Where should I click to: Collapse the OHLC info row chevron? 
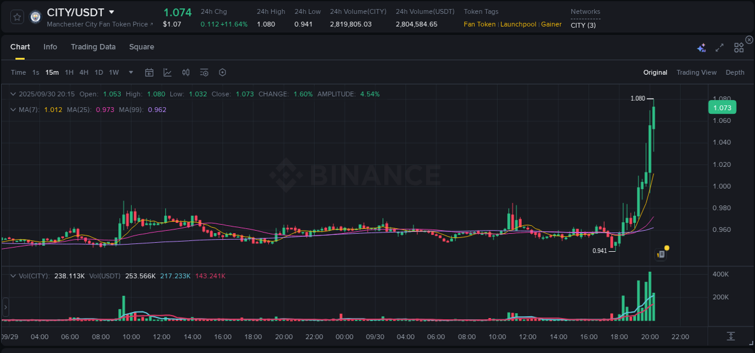[13, 94]
